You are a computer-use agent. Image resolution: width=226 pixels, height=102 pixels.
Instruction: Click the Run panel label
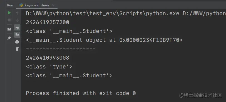(11, 5)
